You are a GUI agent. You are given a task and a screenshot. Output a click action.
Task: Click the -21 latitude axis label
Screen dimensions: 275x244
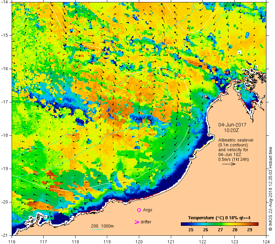pyautogui.click(x=5, y=235)
